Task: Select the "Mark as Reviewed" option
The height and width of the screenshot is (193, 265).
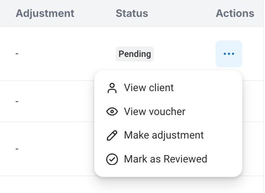Action: pyautogui.click(x=165, y=159)
